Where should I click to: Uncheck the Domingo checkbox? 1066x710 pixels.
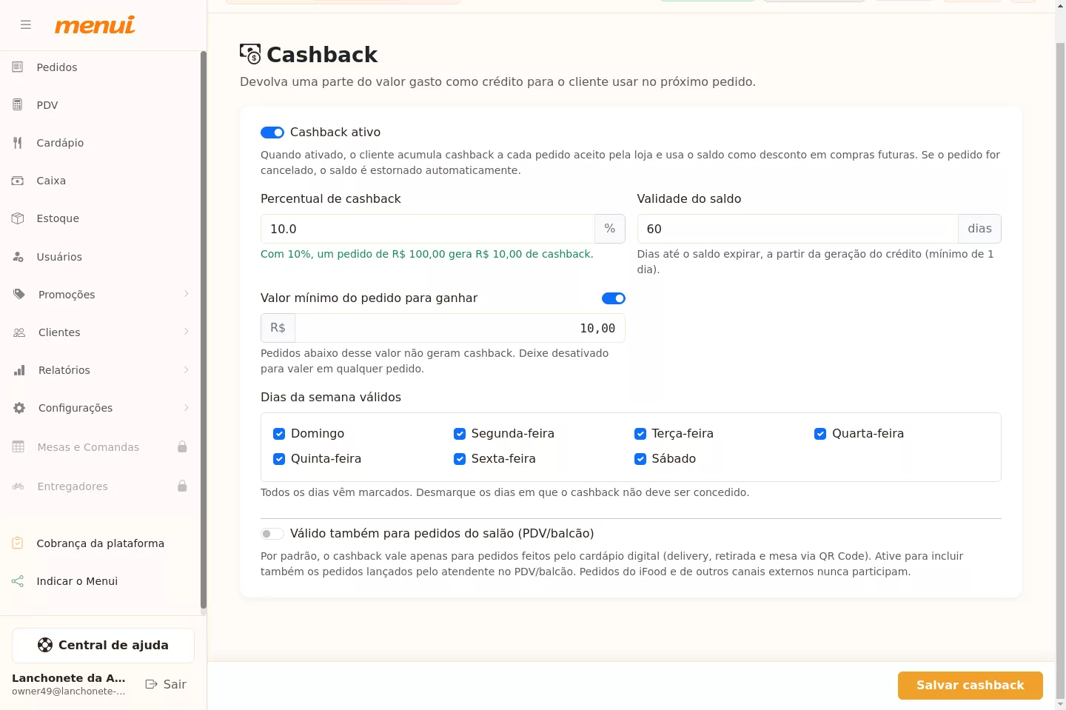coord(279,434)
